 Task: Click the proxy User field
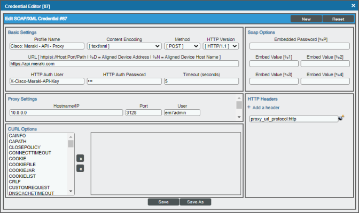tap(182, 112)
